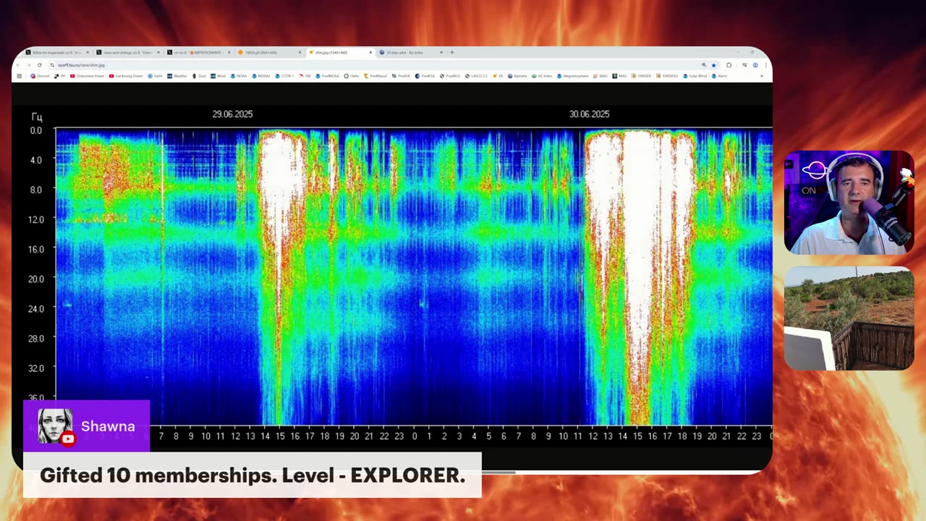
Task: Open the CCOR-1 bookmark
Action: tap(284, 75)
